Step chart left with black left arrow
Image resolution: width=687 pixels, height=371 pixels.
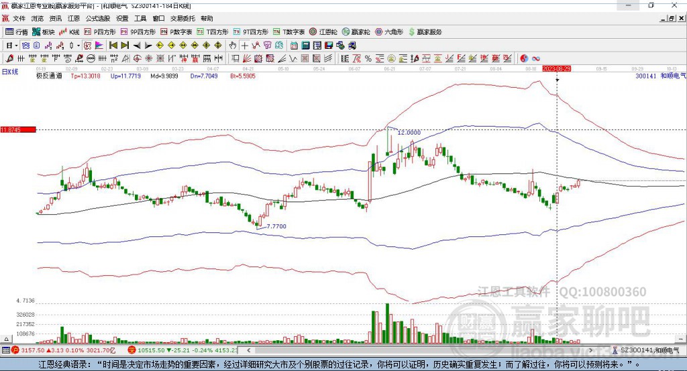(137, 46)
